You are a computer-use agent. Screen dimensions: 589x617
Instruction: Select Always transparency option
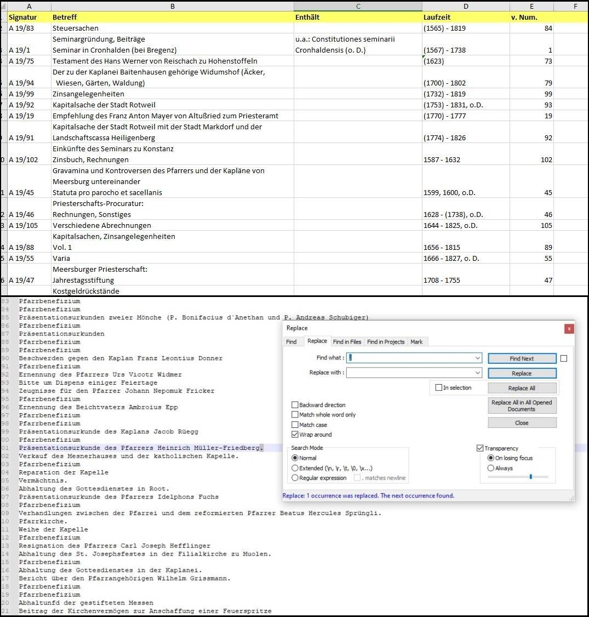tap(490, 469)
